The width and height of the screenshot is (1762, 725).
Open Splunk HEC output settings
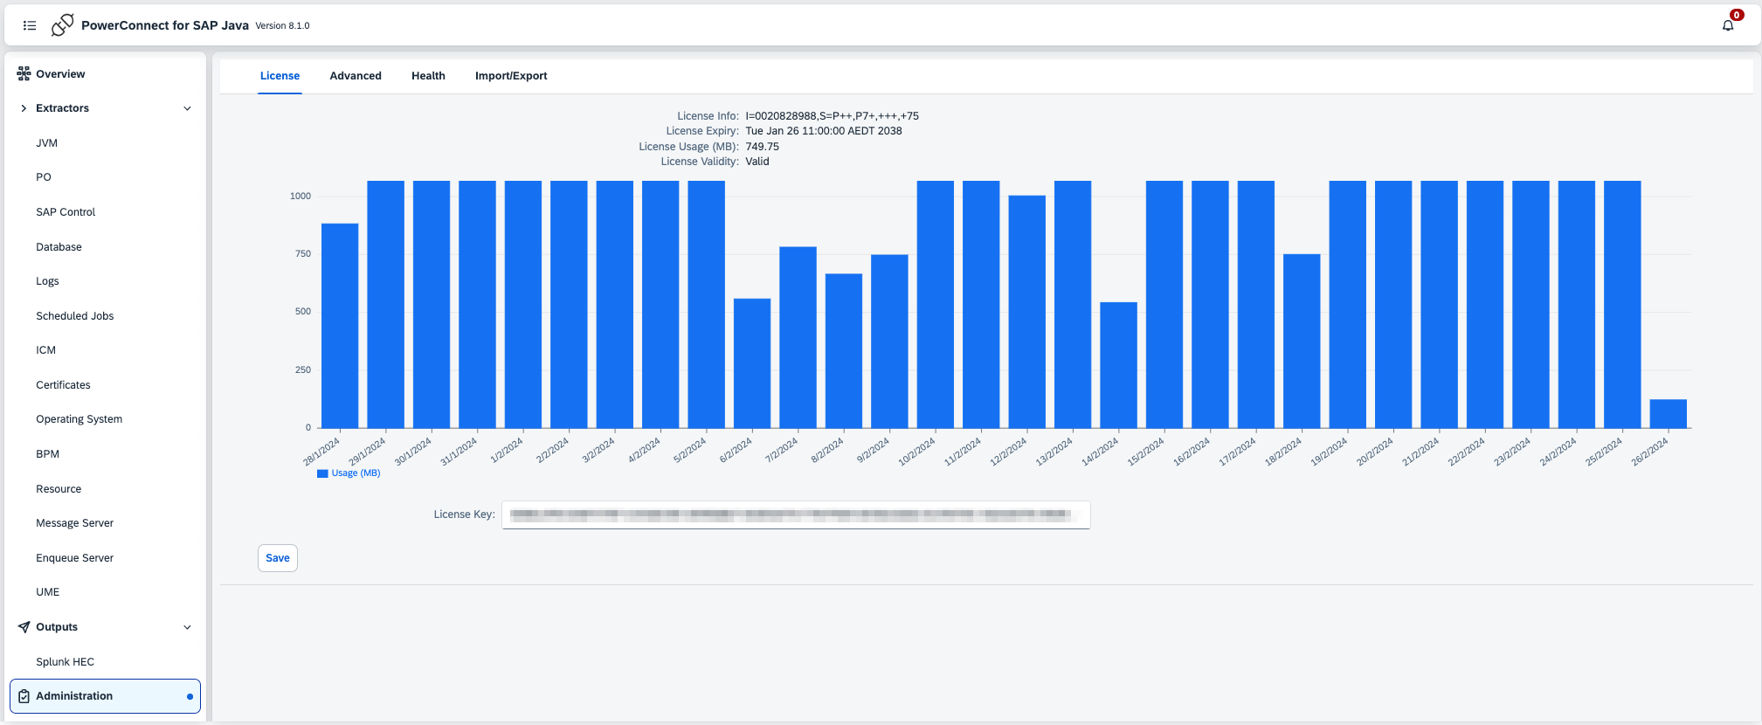coord(66,662)
